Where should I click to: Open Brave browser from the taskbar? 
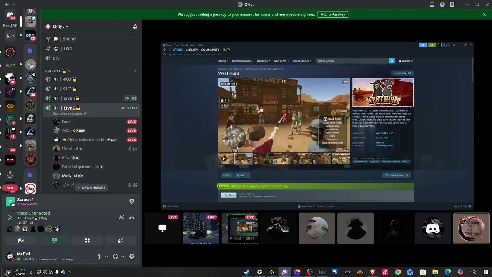tap(372, 272)
